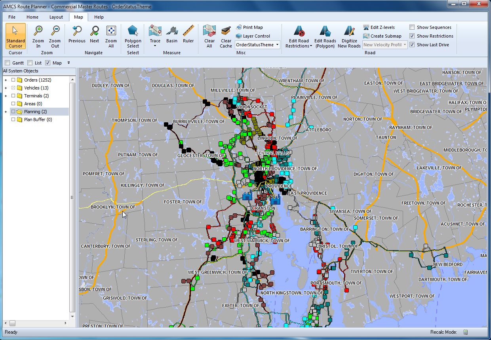Click Edit Z-levels

379,27
